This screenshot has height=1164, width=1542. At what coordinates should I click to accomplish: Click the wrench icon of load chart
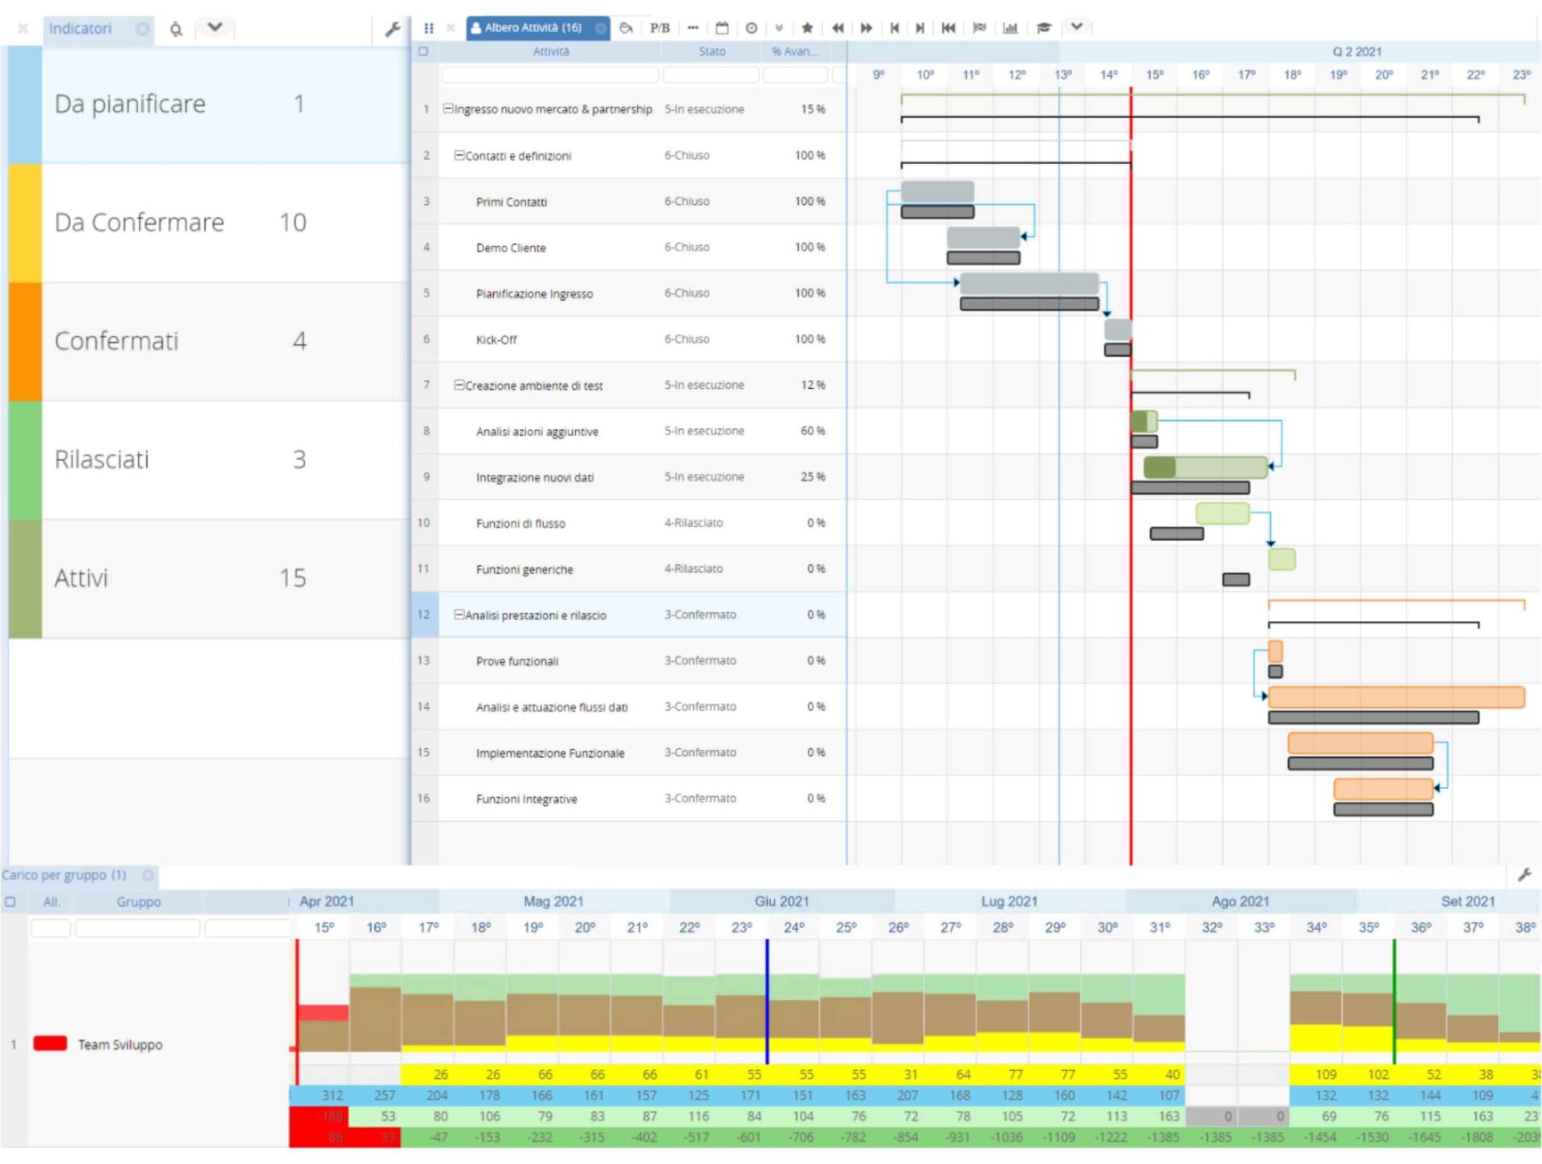1524,876
